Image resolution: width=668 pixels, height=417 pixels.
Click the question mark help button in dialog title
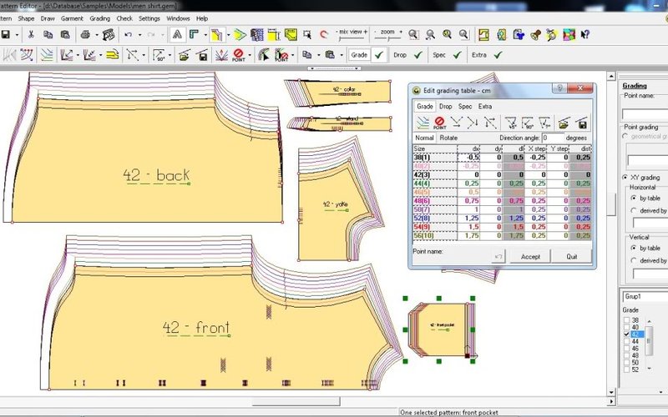(x=559, y=88)
